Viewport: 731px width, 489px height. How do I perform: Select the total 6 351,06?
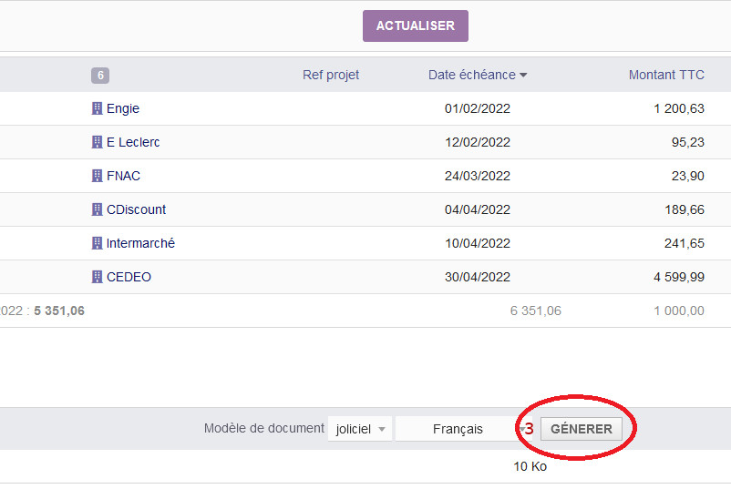(x=536, y=311)
